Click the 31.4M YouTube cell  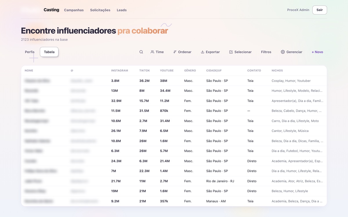tap(165, 121)
